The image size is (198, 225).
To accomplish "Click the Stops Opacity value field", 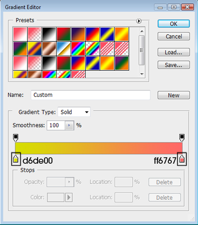I will coord(56,182).
